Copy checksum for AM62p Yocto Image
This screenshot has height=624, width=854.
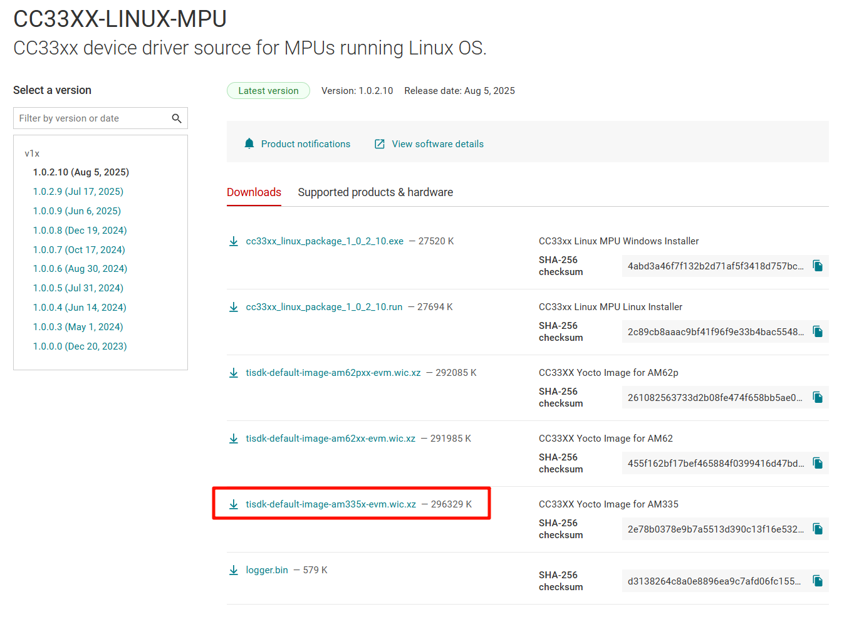818,397
